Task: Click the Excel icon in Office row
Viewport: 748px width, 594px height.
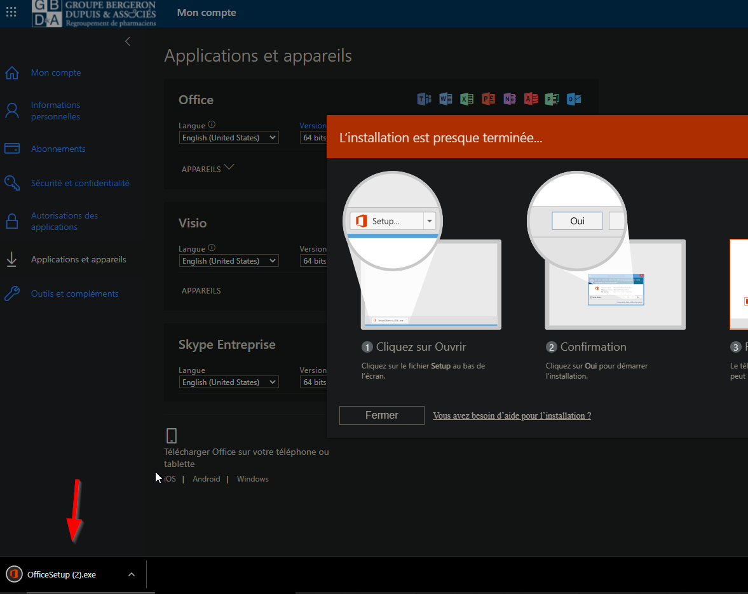Action: point(466,98)
